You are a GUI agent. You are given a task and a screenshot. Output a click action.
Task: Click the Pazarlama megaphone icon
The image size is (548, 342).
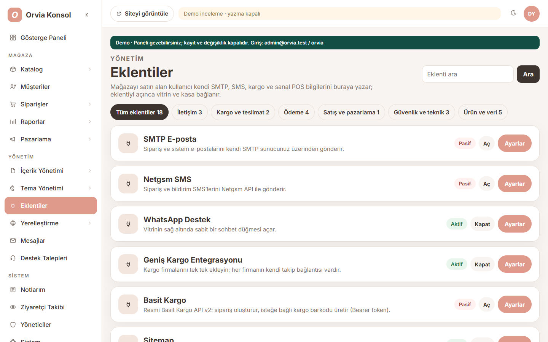click(x=13, y=139)
